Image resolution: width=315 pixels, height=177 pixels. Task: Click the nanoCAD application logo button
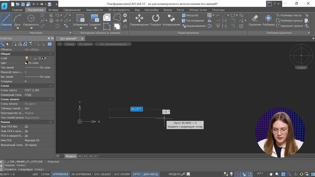tap(4, 6)
